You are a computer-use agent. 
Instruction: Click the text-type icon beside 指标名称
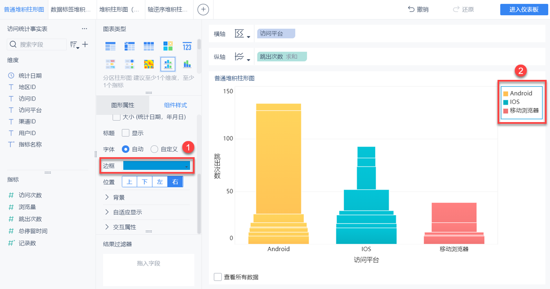coord(11,144)
